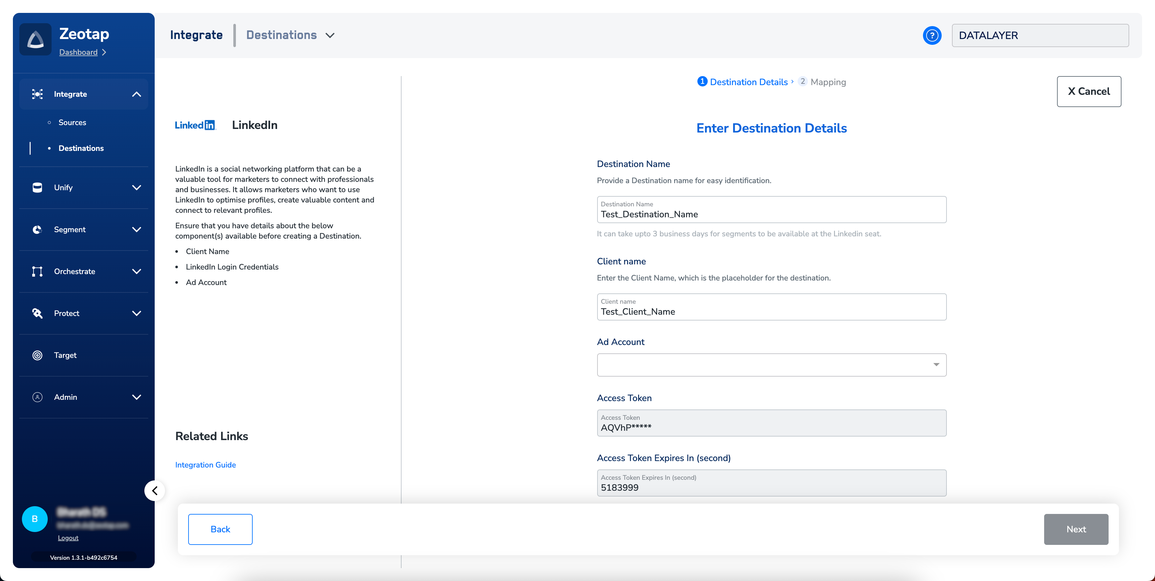Open the Ad Account dropdown
This screenshot has height=581, width=1155.
(771, 365)
